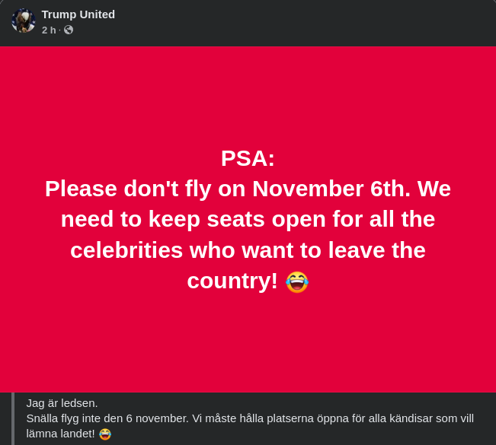The height and width of the screenshot is (445, 496).
Task: Click the blank dark header area right of the page name
Action: pos(305,23)
